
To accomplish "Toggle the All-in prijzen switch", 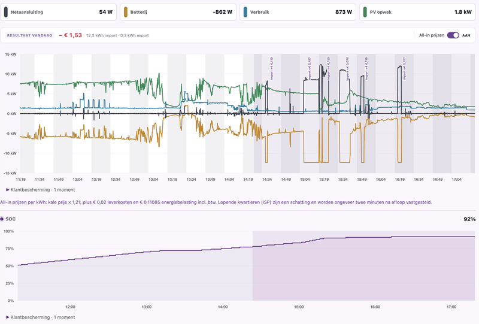I will point(453,35).
